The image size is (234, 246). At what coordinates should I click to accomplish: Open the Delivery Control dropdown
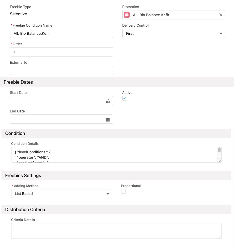tap(174, 34)
